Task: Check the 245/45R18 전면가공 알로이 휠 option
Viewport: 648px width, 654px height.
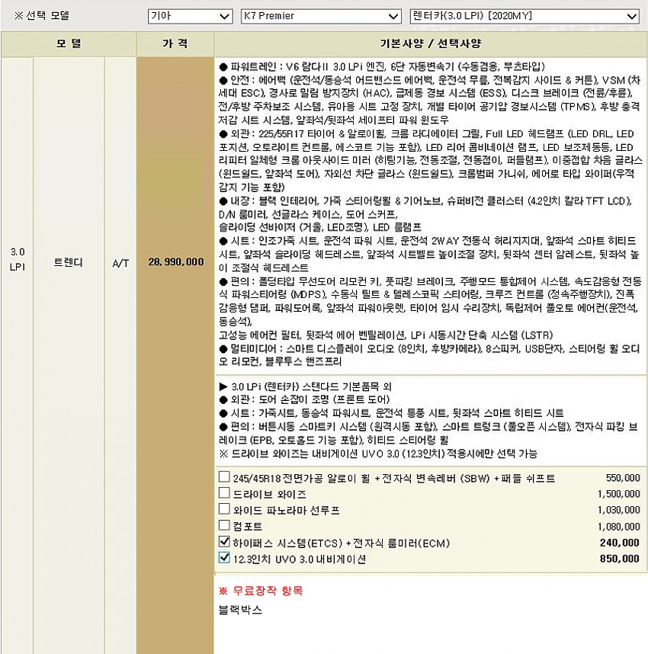Action: pyautogui.click(x=224, y=478)
